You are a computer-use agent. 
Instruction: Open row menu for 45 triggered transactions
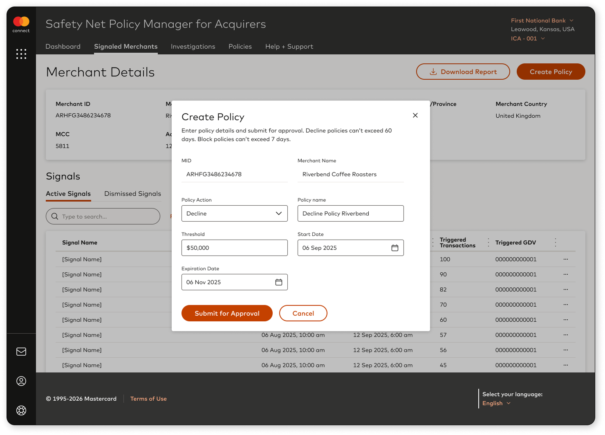(566, 365)
